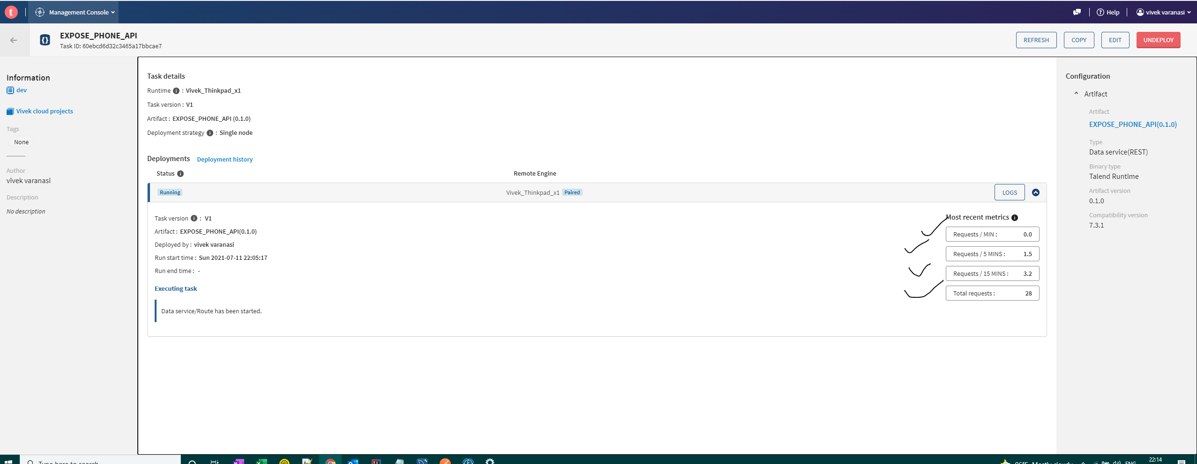Open the chat messages icon in header

pyautogui.click(x=1077, y=12)
